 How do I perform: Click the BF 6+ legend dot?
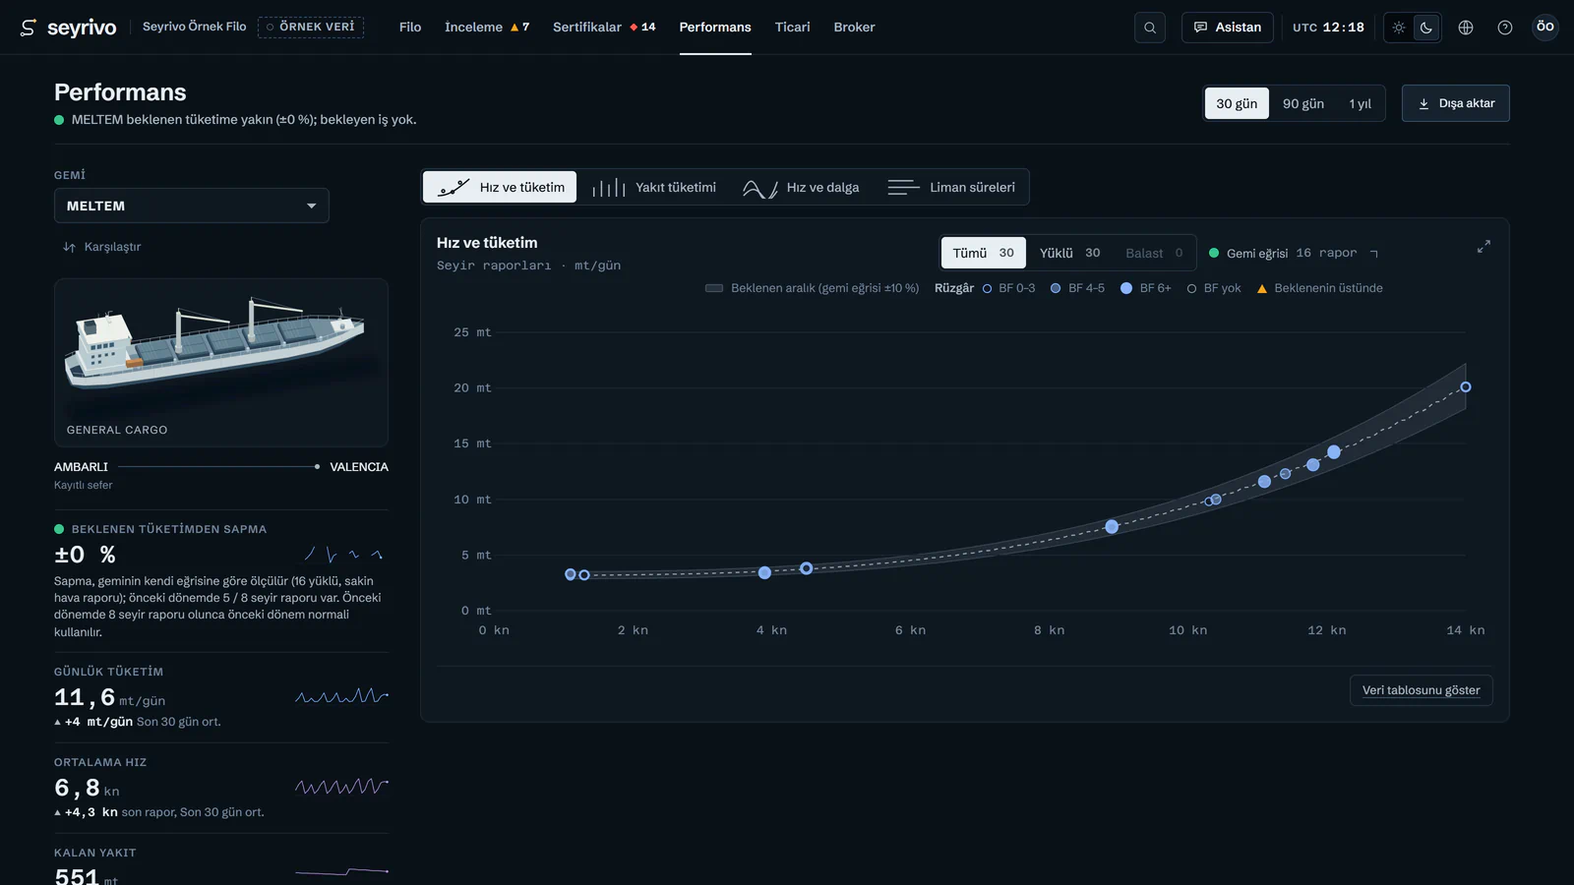click(x=1126, y=288)
